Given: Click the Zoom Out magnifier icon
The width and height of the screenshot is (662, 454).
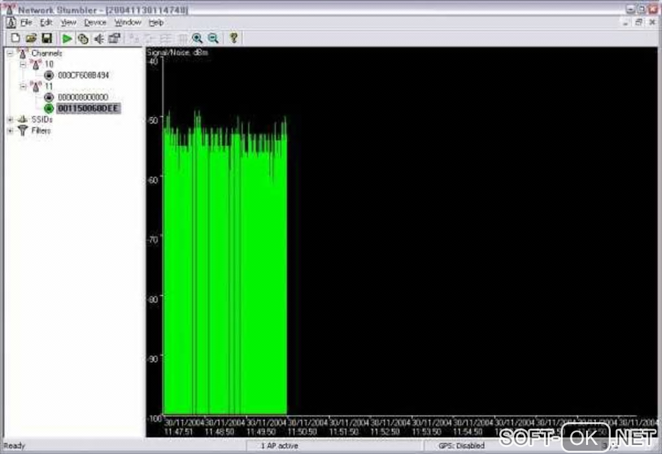Looking at the screenshot, I should coord(213,38).
